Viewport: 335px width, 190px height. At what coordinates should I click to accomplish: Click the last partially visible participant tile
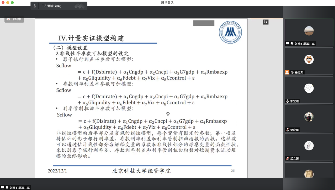(309, 171)
